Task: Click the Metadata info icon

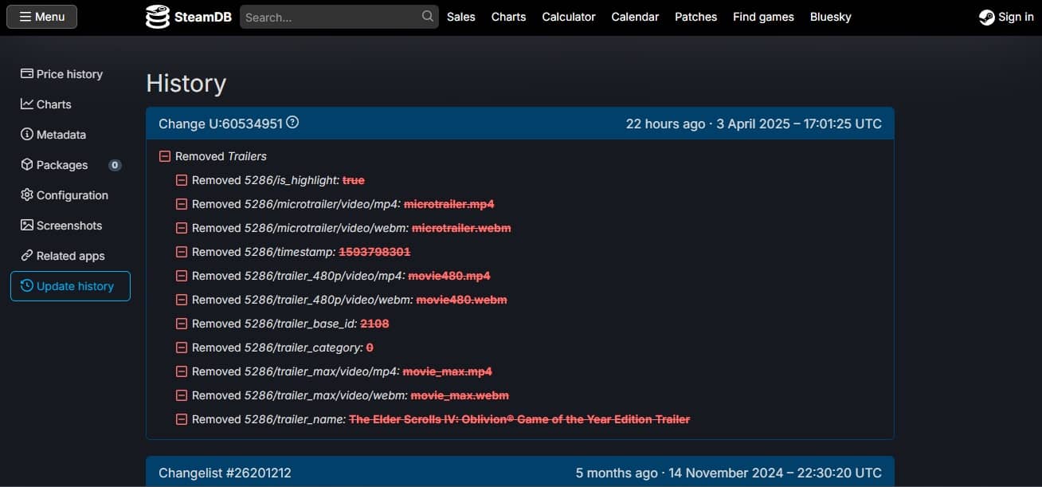Action: tap(27, 134)
